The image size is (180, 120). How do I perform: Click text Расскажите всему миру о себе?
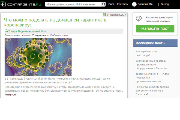tap(159, 19)
